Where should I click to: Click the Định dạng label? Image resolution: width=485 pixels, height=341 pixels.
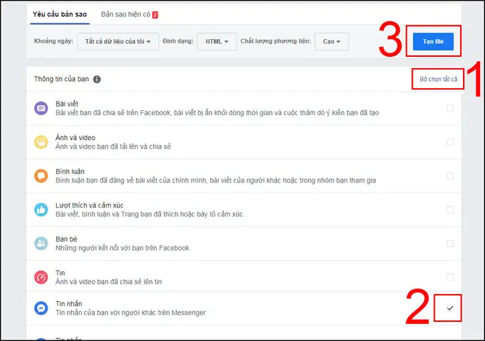point(178,41)
